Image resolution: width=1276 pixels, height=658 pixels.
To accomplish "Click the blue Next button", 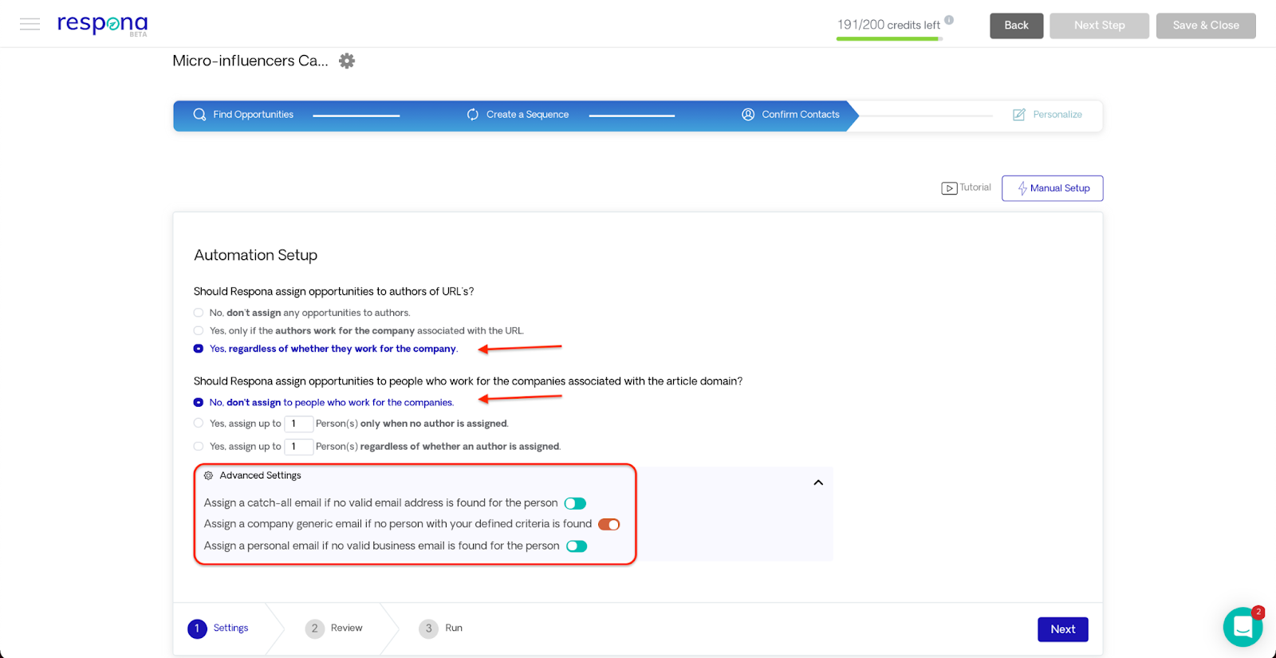I will coord(1062,629).
